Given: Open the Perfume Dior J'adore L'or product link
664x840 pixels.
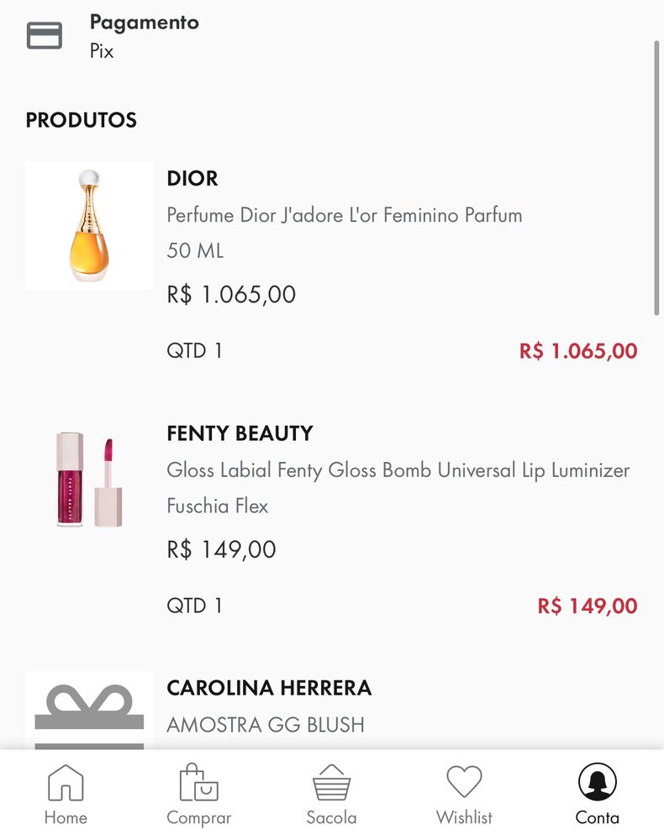Looking at the screenshot, I should [x=345, y=215].
